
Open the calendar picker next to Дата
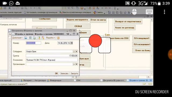[x=72, y=43]
